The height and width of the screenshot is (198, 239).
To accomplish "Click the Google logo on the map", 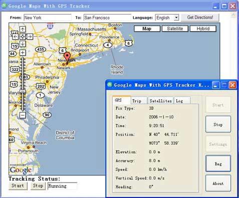I will pyautogui.click(x=21, y=170).
